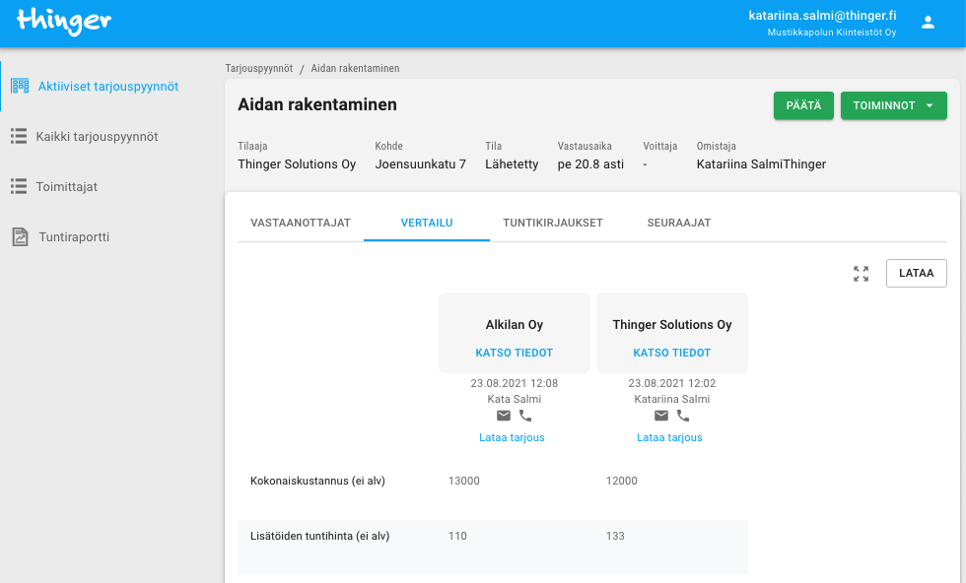Click the Kaikki tarjouspyynnöt list icon

19,136
